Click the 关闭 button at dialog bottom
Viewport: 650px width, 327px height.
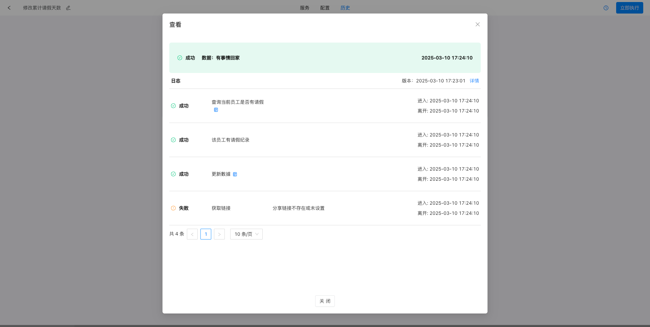tap(325, 301)
